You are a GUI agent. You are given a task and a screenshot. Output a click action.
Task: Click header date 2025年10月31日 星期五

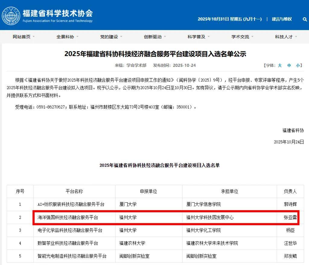tap(220, 19)
